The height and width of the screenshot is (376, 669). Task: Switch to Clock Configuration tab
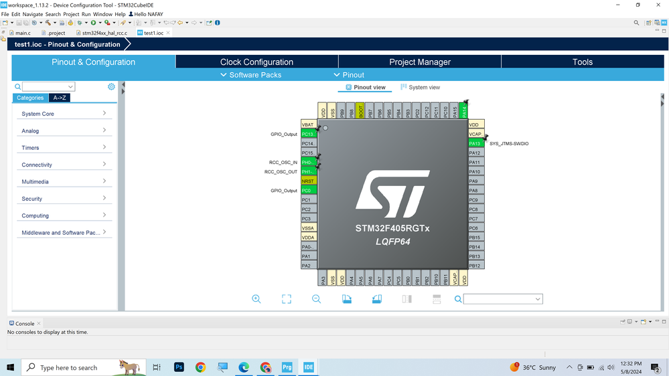(257, 62)
